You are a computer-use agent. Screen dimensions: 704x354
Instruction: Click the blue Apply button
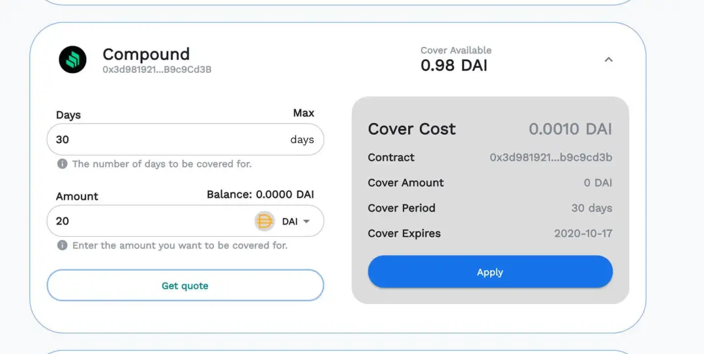click(x=490, y=272)
